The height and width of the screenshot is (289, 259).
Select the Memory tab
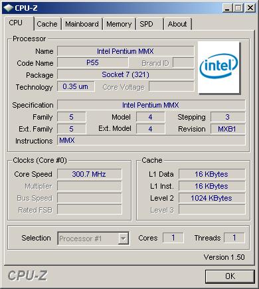pos(119,24)
